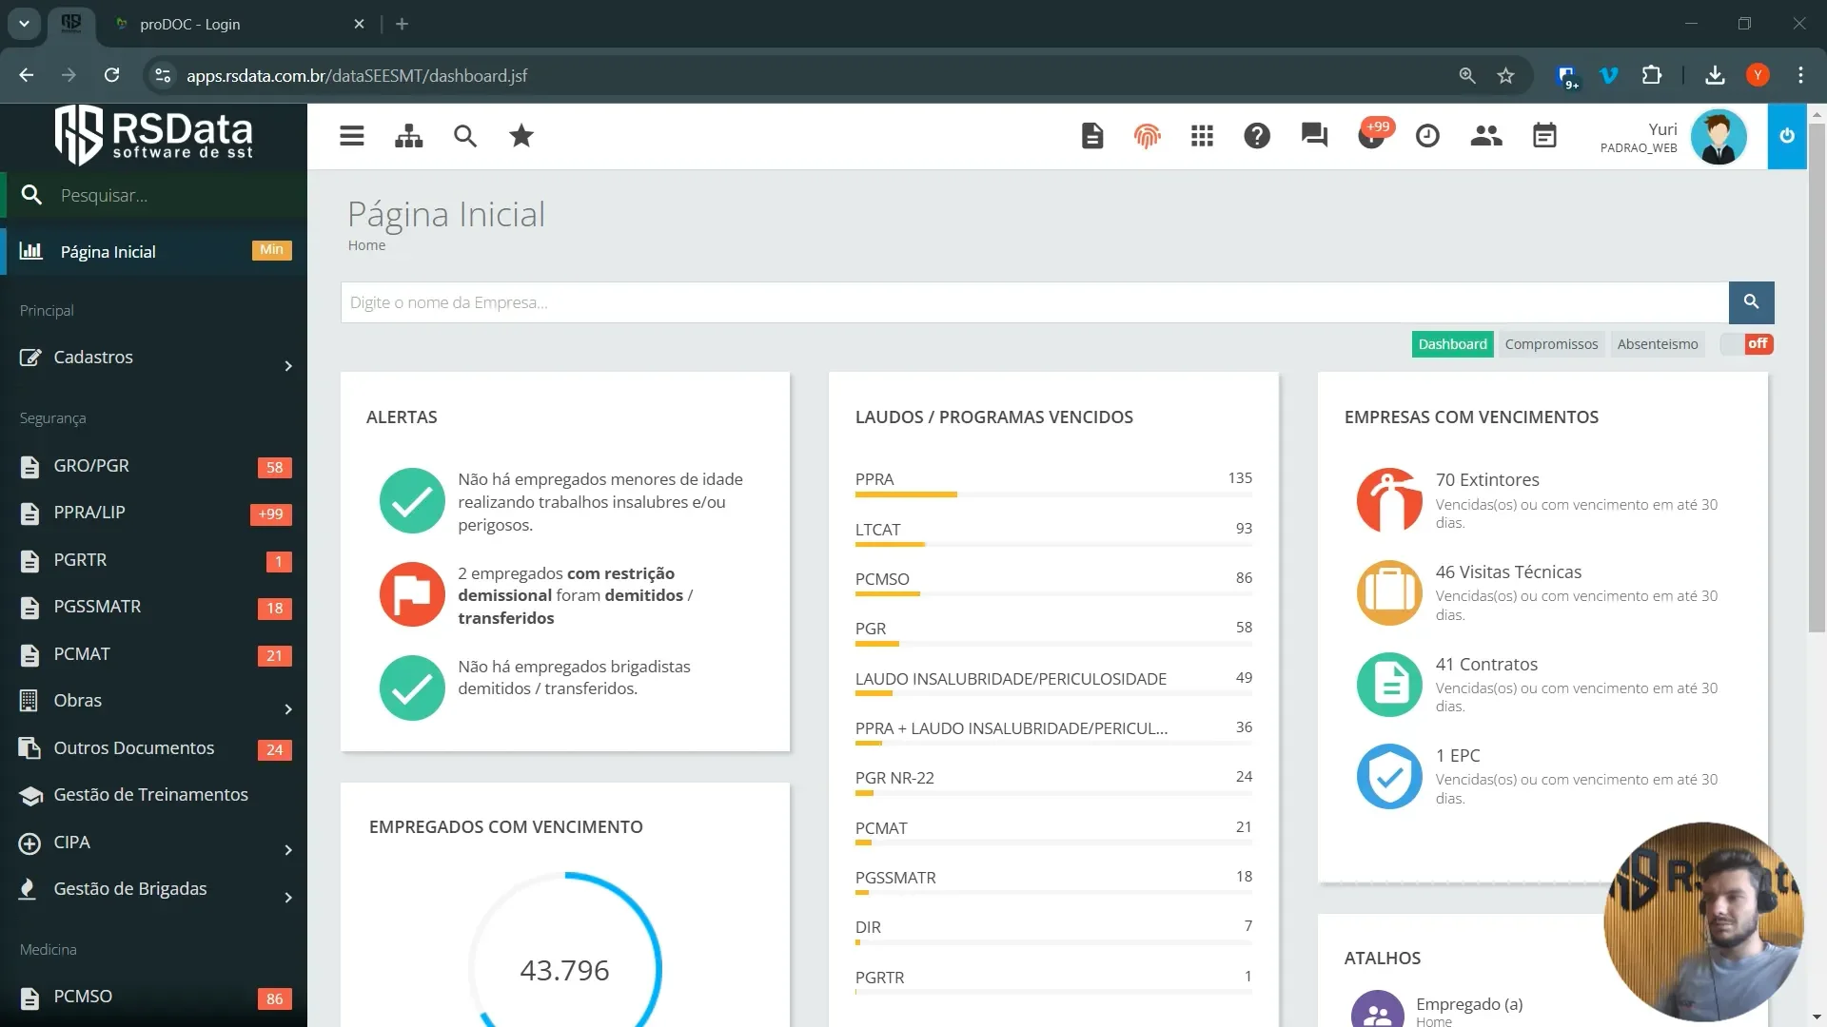Expand the Obras sidebar section
This screenshot has width=1827, height=1027.
(77, 700)
